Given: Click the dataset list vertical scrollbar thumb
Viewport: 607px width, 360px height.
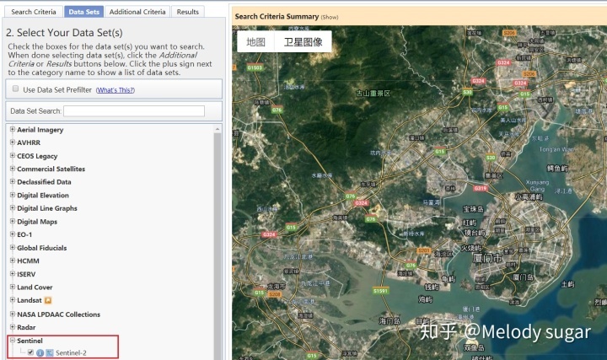Looking at the screenshot, I should (x=218, y=246).
